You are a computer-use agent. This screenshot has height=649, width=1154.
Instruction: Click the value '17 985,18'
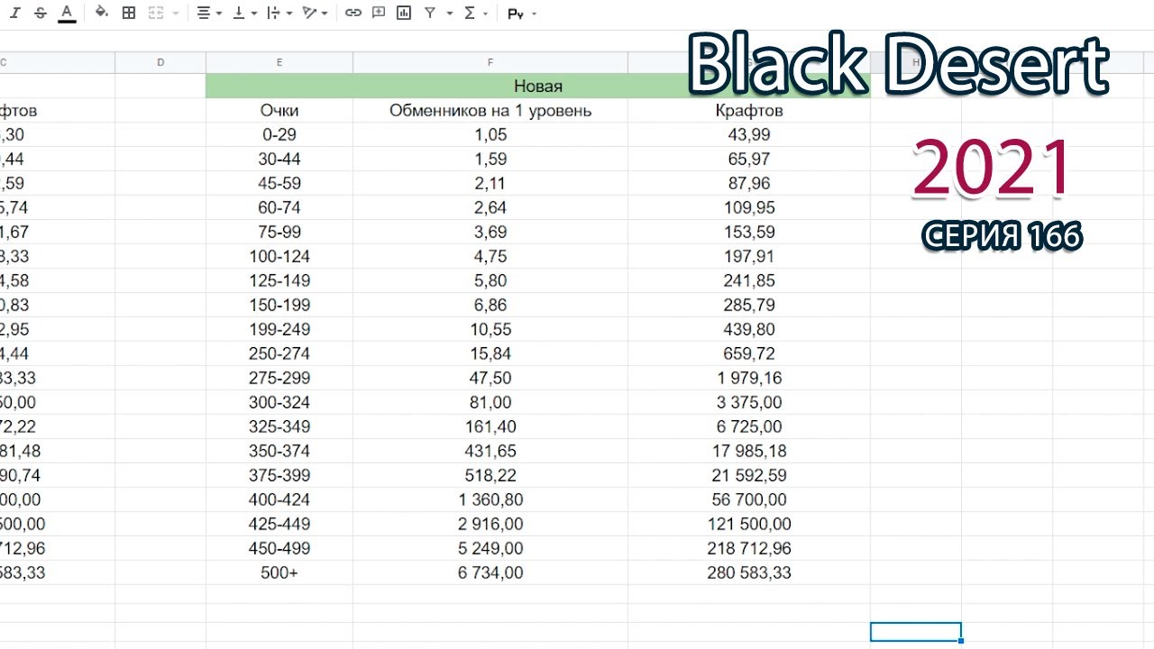pyautogui.click(x=749, y=451)
